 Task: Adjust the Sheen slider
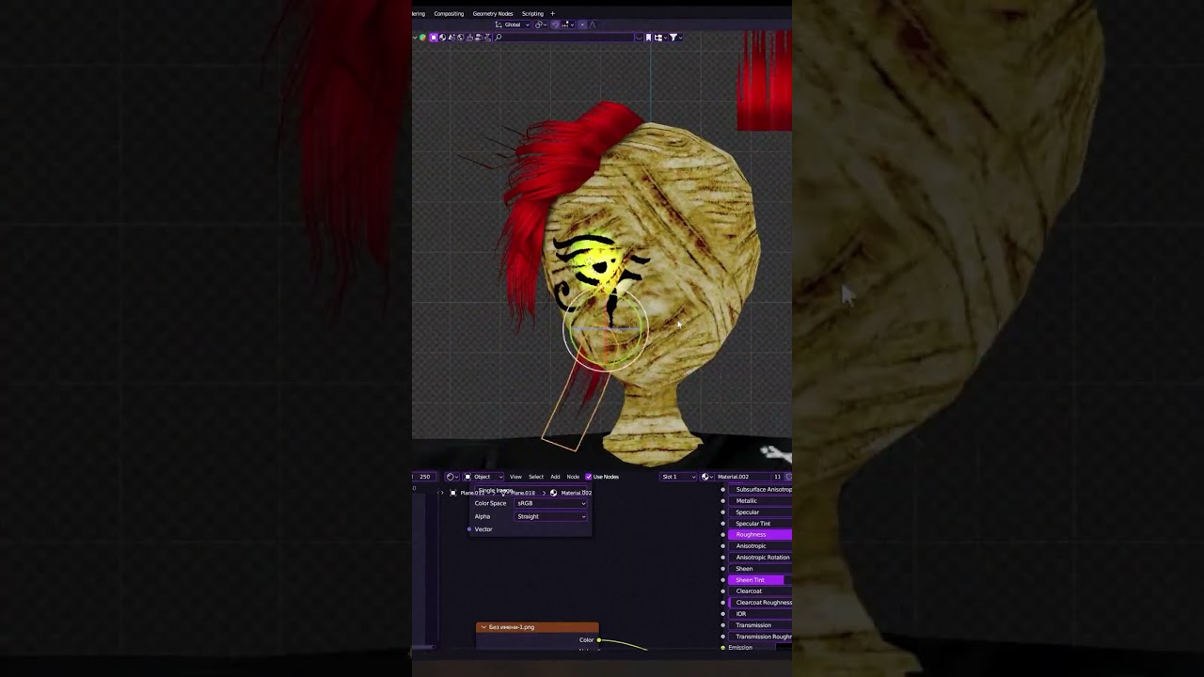click(761, 569)
